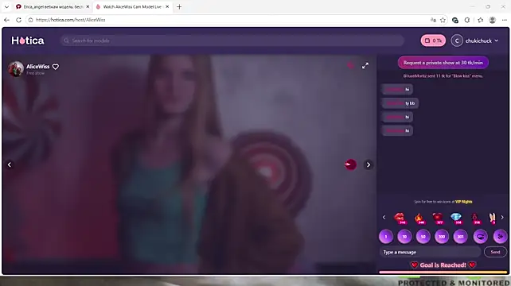Click the goal progress bar
The height and width of the screenshot is (286, 511).
point(443,272)
